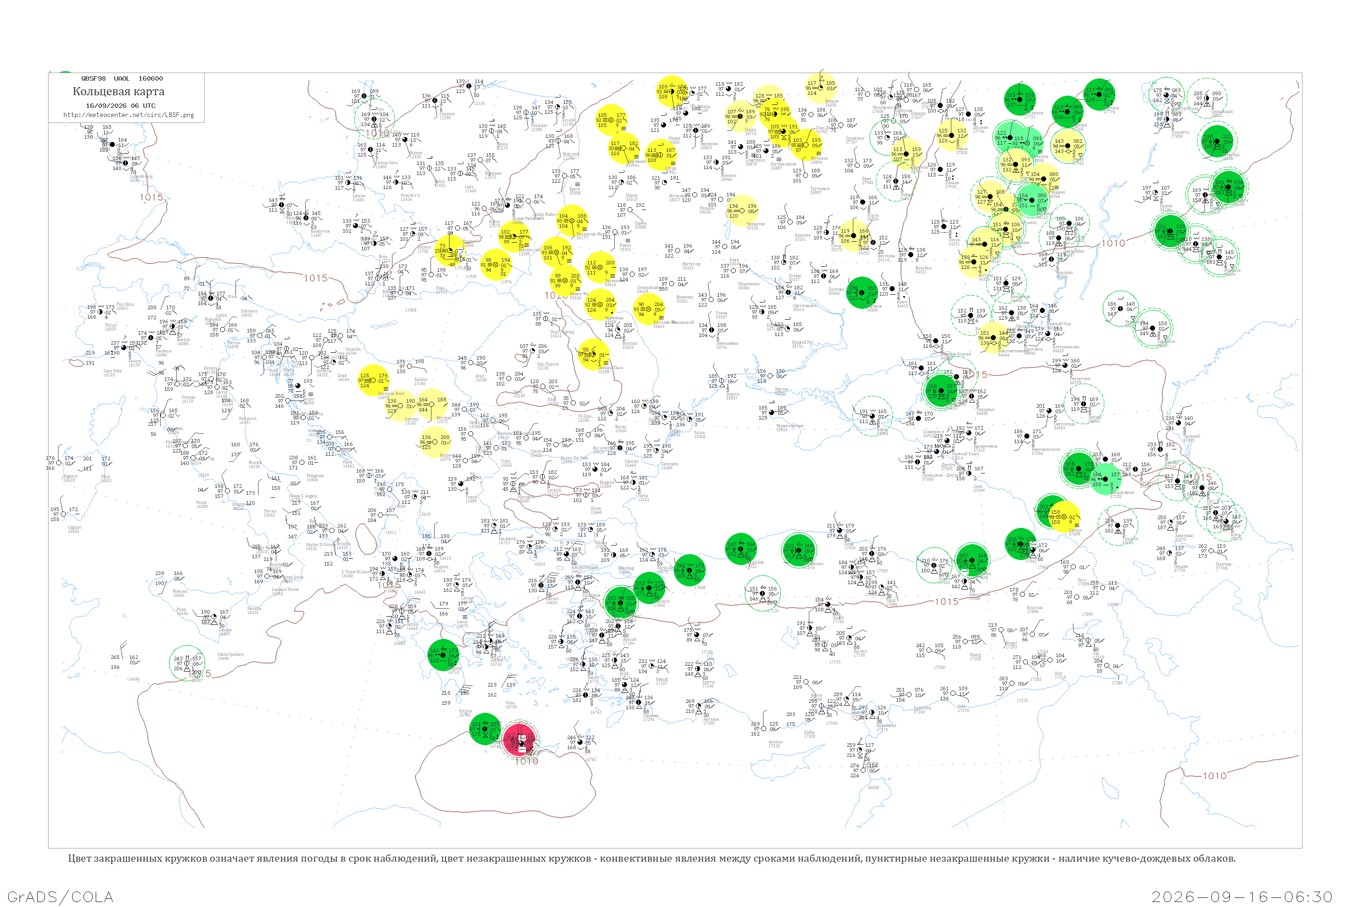
Task: Select the 2026-09-16-06:30 timestamp
Action: tap(1242, 897)
